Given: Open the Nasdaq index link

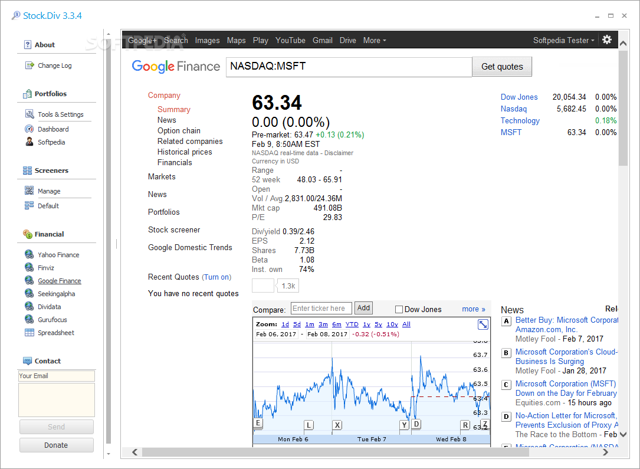Looking at the screenshot, I should click(513, 109).
